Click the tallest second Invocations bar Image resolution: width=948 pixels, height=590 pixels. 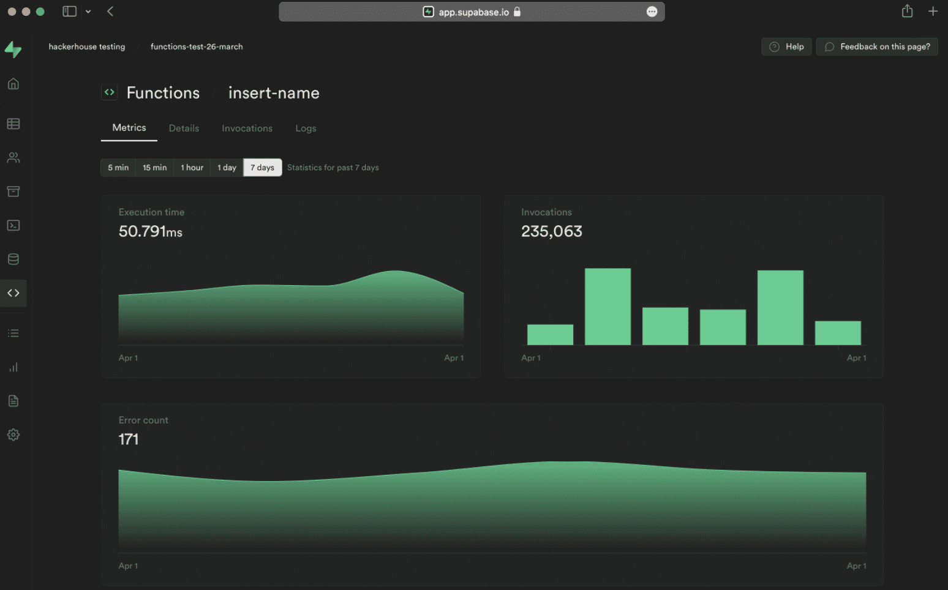pos(608,307)
